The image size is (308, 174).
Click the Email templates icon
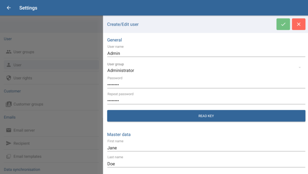pos(9,157)
